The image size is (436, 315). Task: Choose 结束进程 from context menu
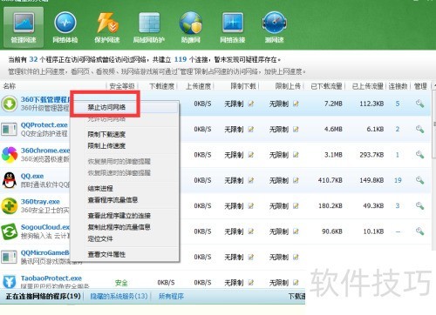(100, 188)
